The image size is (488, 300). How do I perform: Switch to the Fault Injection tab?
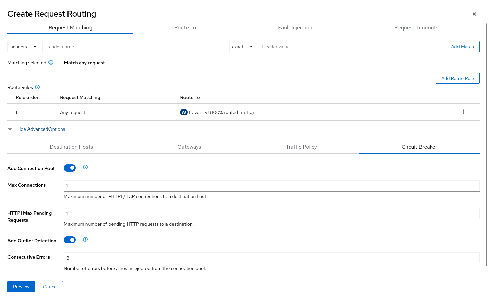tap(295, 28)
